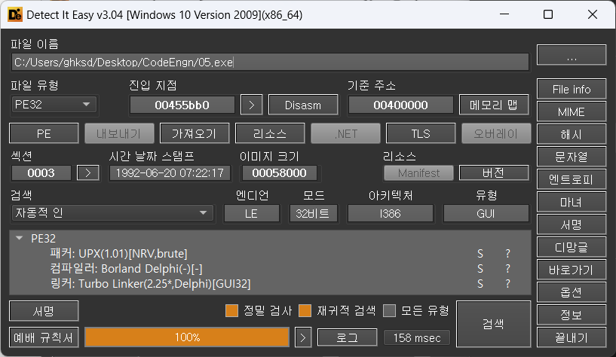The height and width of the screenshot is (357, 616).
Task: Click the 디망글 demangle button
Action: (x=572, y=247)
